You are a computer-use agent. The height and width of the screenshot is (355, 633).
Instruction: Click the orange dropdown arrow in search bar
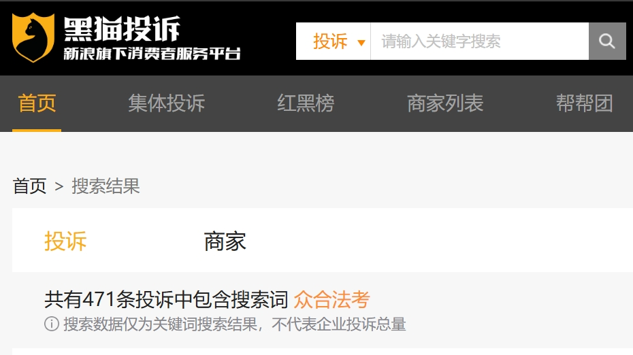pyautogui.click(x=361, y=42)
